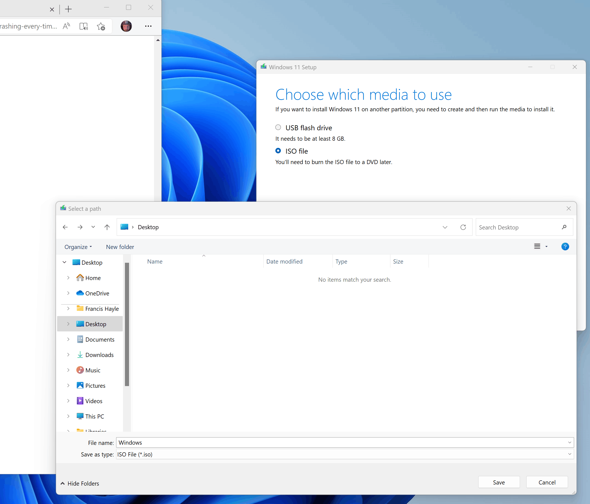Open browser Settings and more menu
The width and height of the screenshot is (590, 504).
point(148,26)
